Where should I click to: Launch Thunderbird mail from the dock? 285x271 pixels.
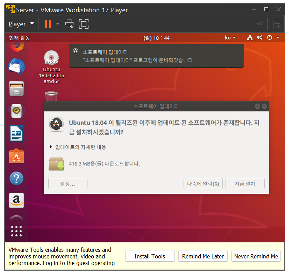point(16,66)
